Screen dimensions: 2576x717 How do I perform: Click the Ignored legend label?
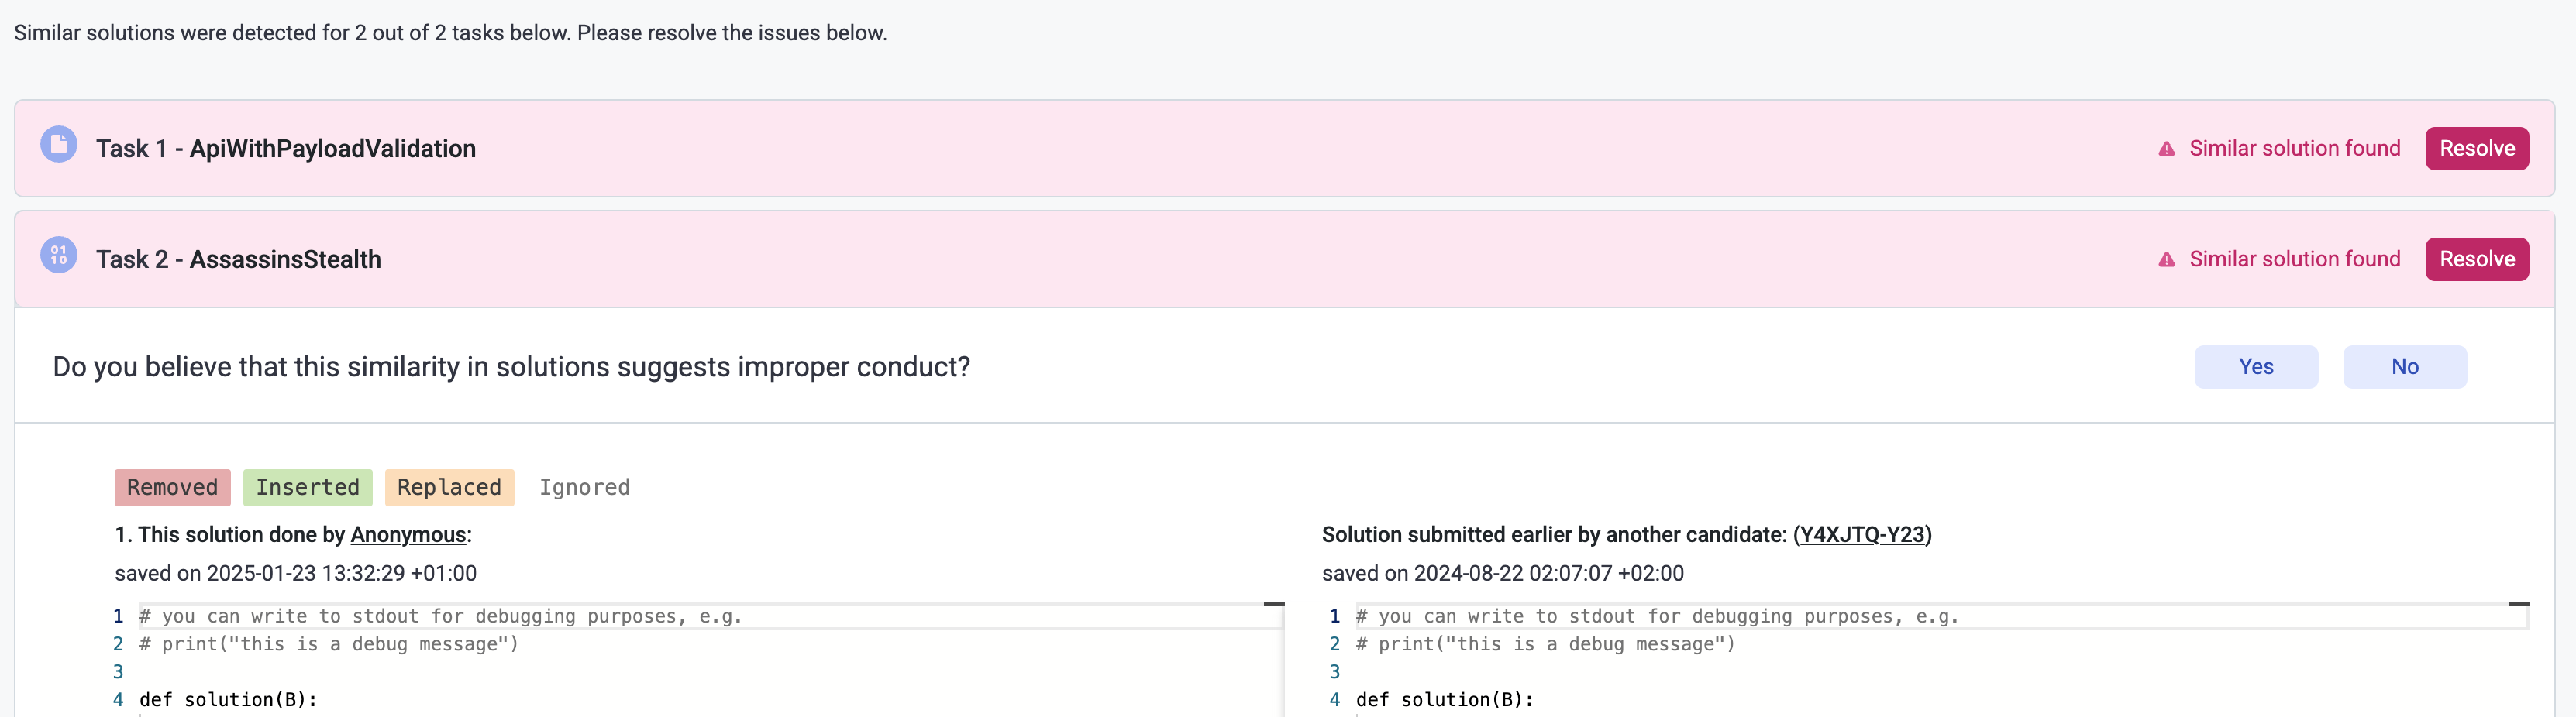584,487
